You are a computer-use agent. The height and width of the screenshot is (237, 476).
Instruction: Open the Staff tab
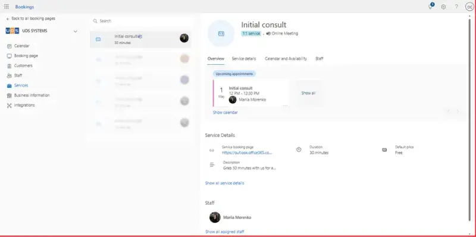tap(319, 58)
